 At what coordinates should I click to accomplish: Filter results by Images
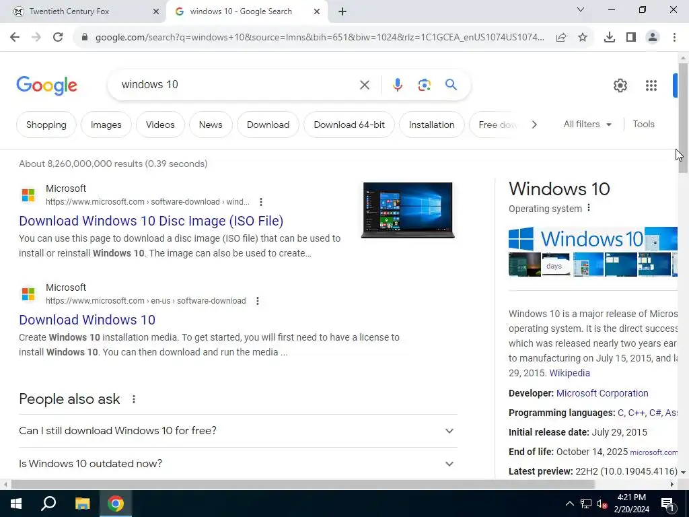(x=106, y=125)
